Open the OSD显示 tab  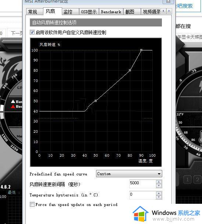89,12
